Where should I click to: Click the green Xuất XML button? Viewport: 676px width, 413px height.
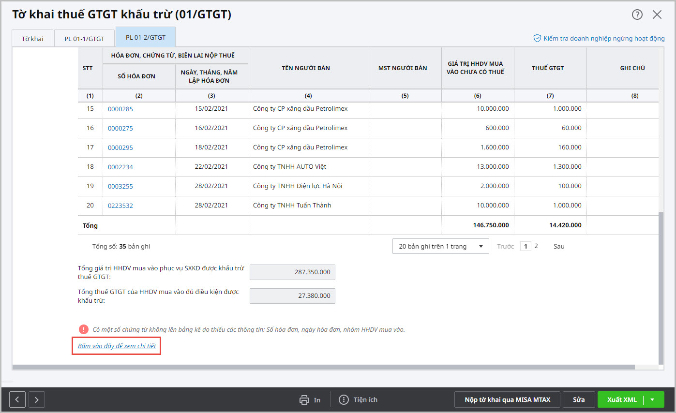(x=621, y=399)
